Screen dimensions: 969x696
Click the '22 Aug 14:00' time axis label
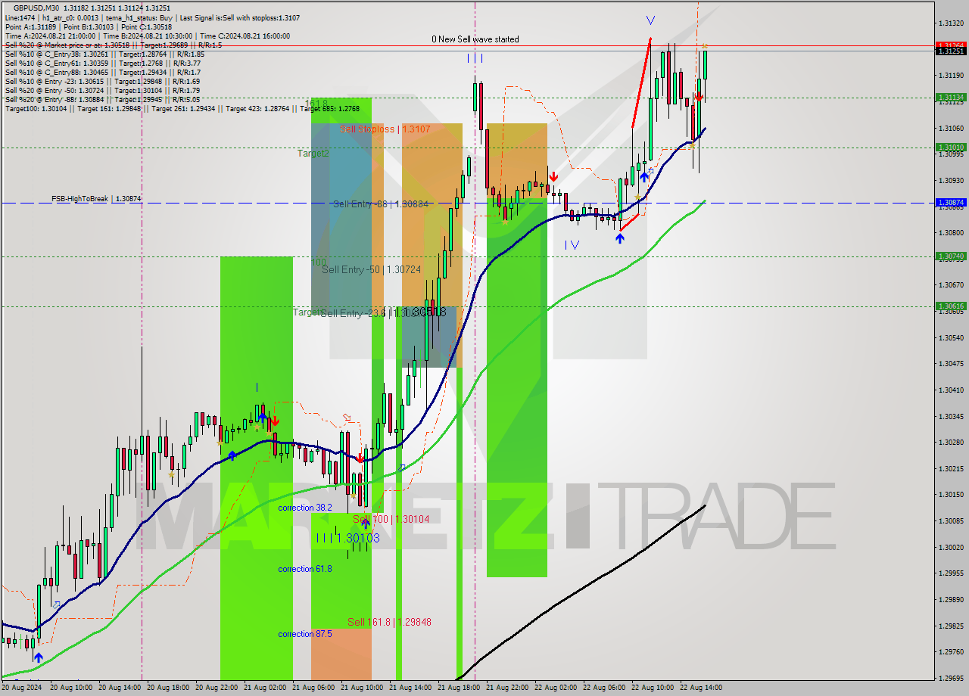point(701,688)
